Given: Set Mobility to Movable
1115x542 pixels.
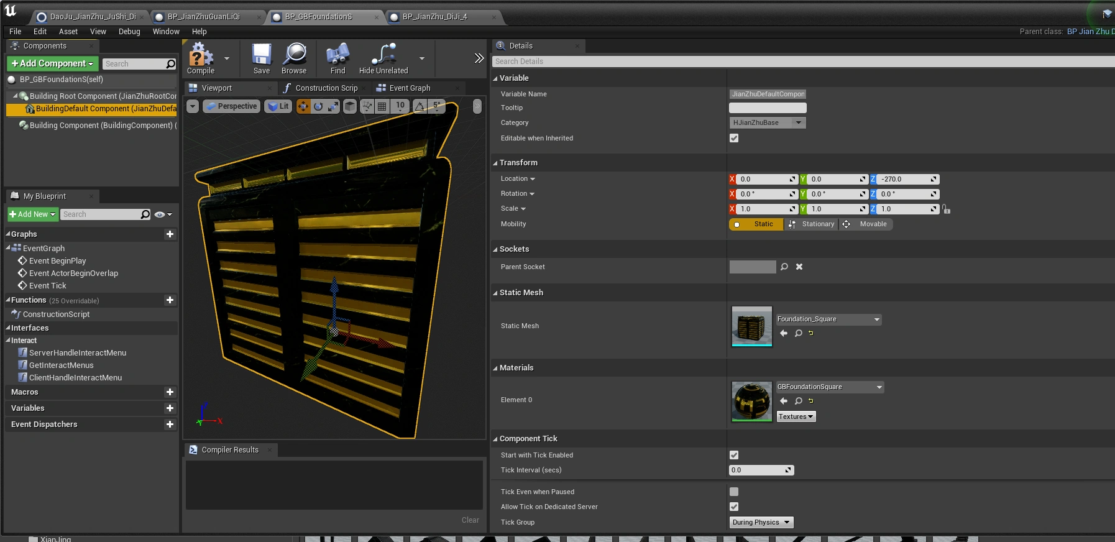Looking at the screenshot, I should [866, 224].
